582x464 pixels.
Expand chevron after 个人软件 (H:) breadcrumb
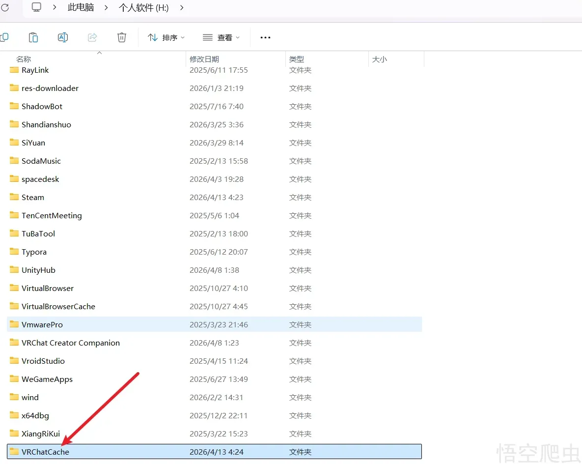click(182, 7)
